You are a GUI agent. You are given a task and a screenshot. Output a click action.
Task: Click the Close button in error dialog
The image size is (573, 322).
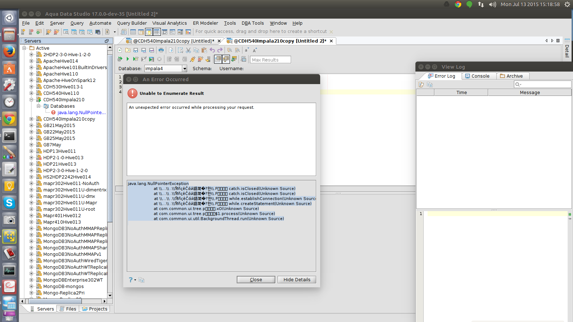[256, 280]
